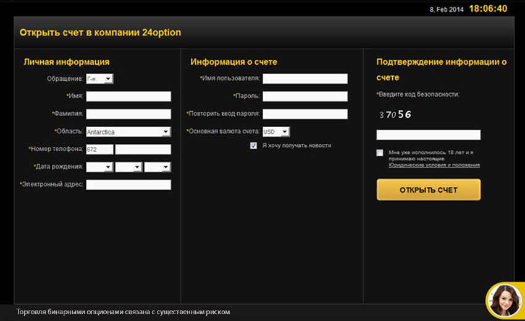525x321 pixels.
Task: Click the Введите код безопасности label
Action: pyautogui.click(x=418, y=94)
